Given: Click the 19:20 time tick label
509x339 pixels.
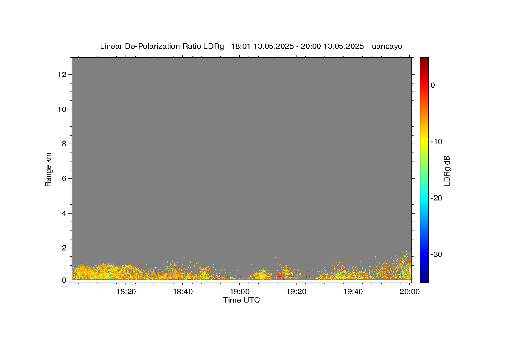Looking at the screenshot, I should tap(296, 292).
